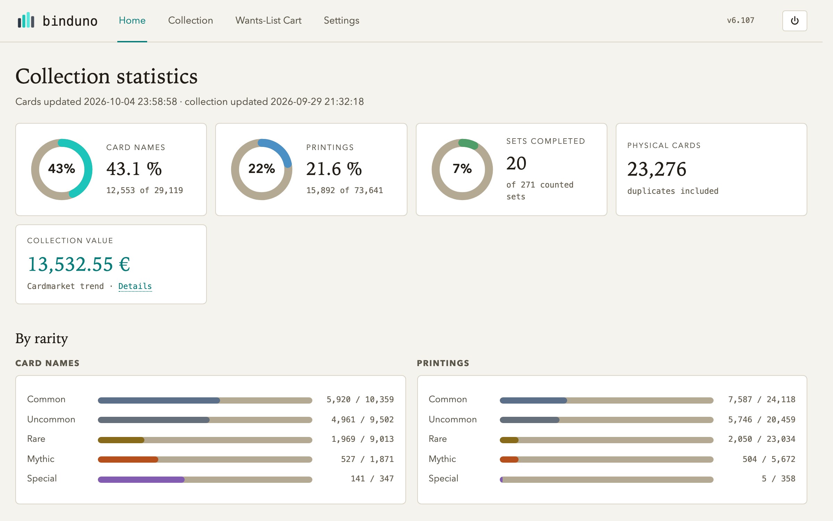This screenshot has width=833, height=521.
Task: Click the binduno bar-chart logo icon
Action: click(x=26, y=20)
